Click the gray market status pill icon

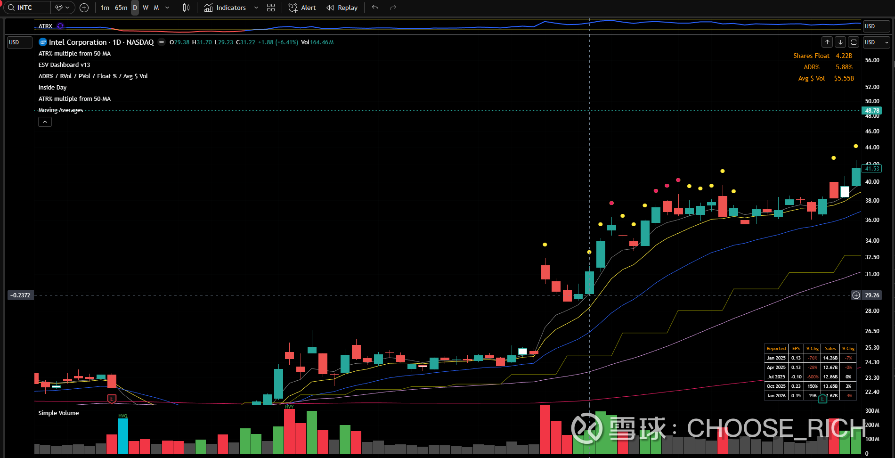162,42
